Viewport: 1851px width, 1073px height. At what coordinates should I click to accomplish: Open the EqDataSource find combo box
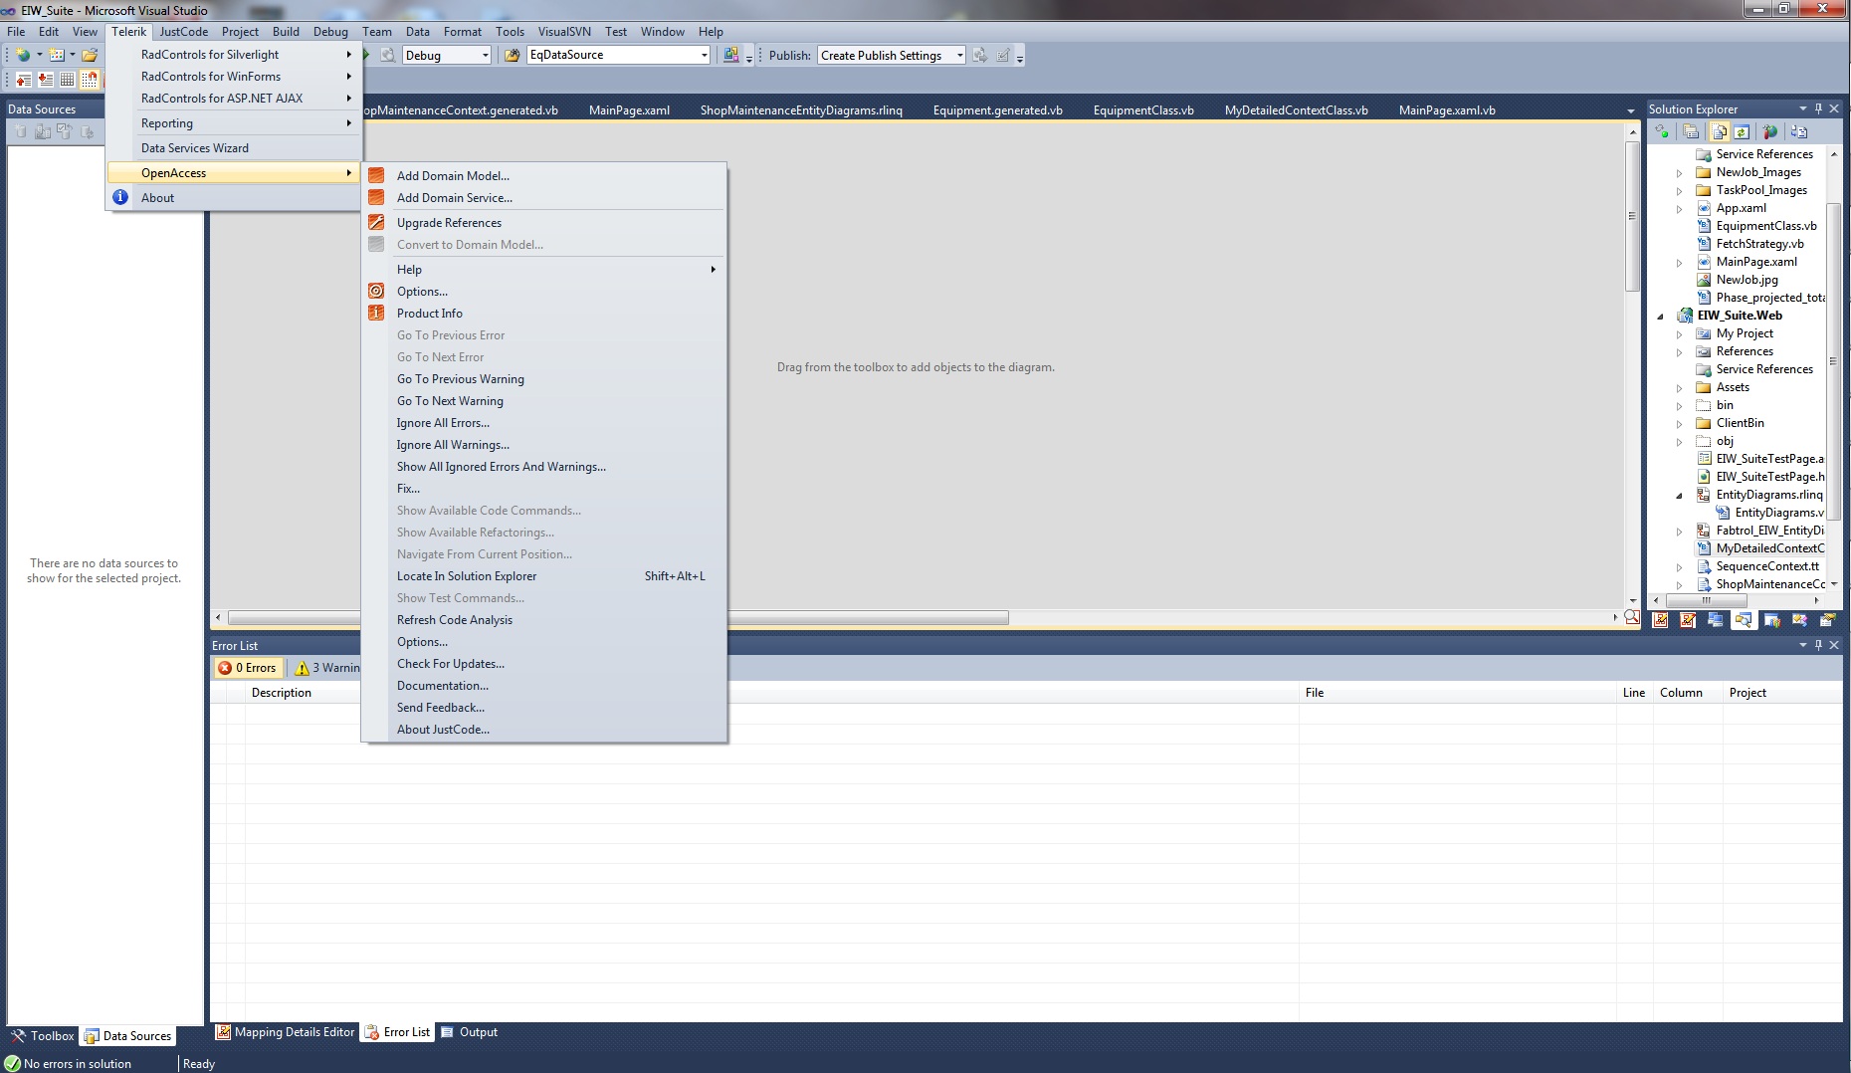[x=618, y=55]
